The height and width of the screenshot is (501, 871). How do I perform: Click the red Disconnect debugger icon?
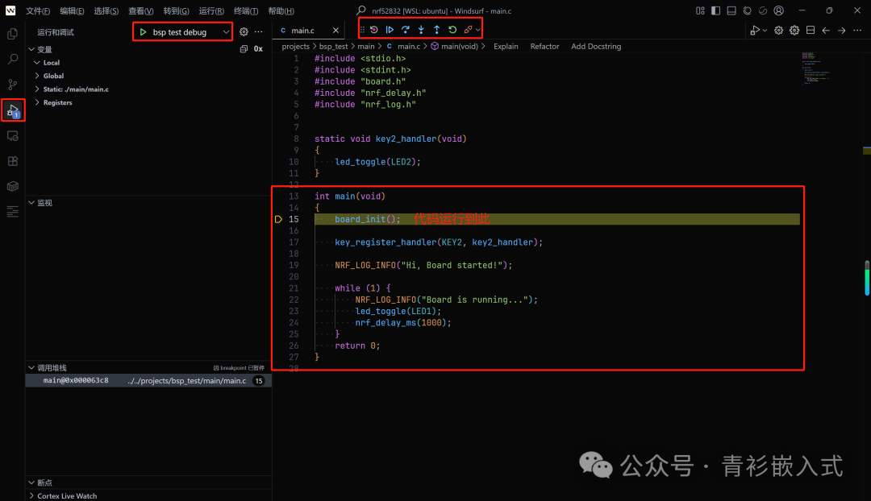point(469,29)
